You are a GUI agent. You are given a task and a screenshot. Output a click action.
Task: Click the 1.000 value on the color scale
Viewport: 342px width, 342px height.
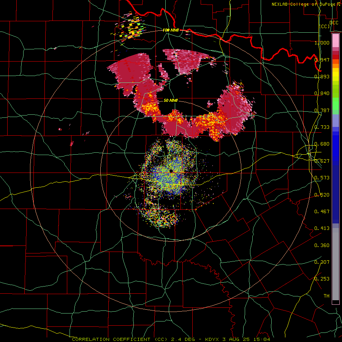[322, 43]
